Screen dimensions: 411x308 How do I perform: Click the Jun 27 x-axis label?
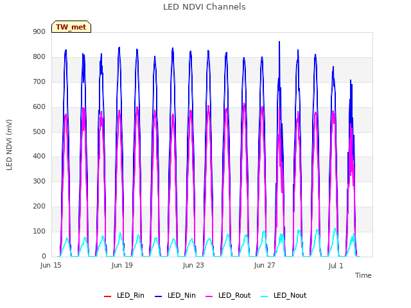tap(265, 265)
